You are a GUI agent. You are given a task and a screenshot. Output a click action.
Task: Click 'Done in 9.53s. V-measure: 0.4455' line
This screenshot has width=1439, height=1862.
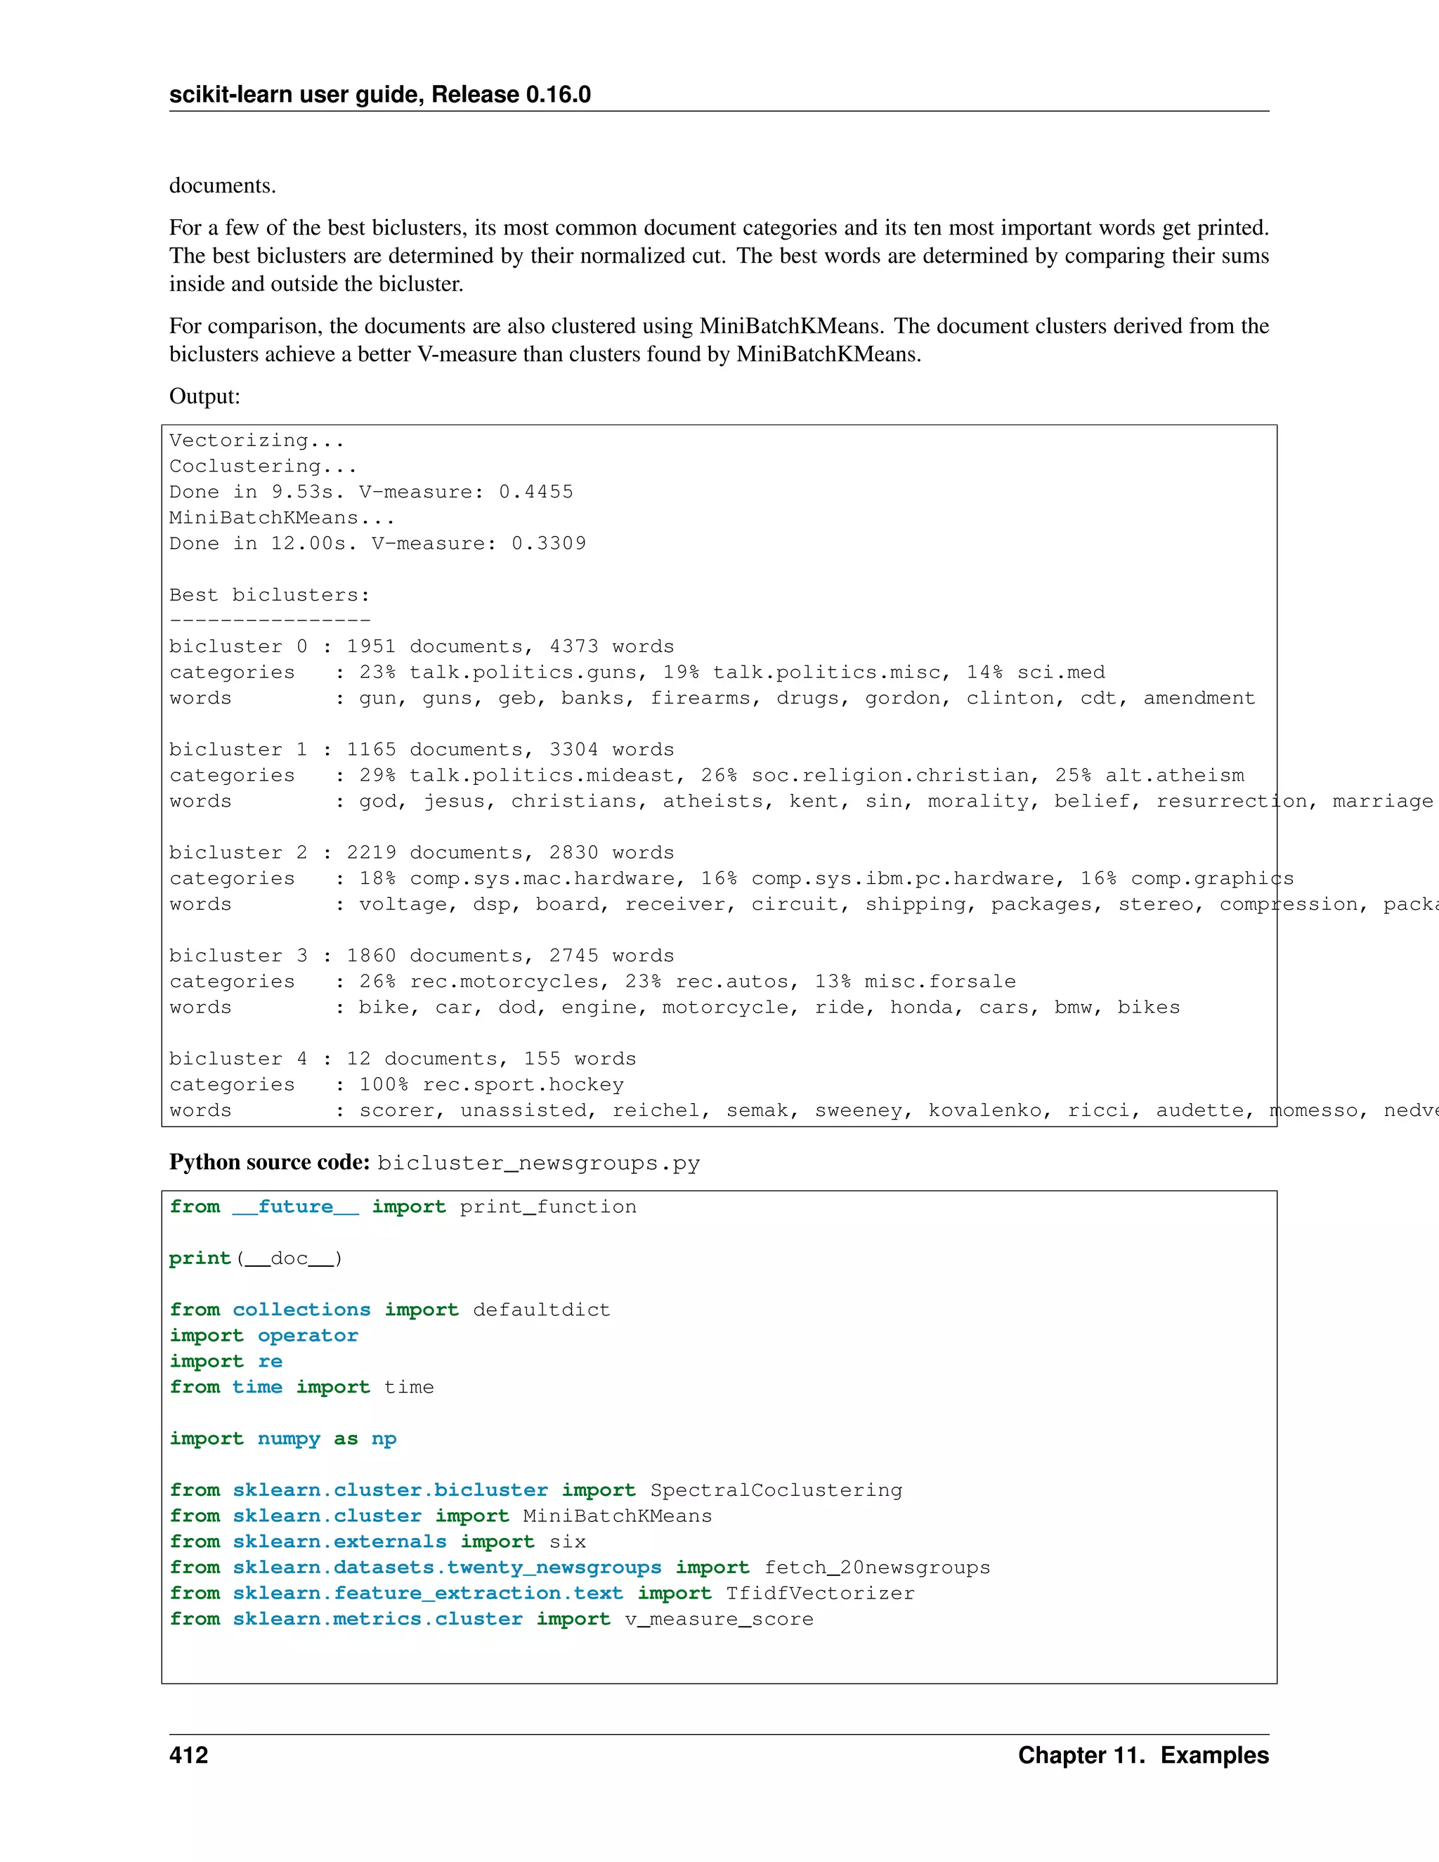tap(371, 492)
